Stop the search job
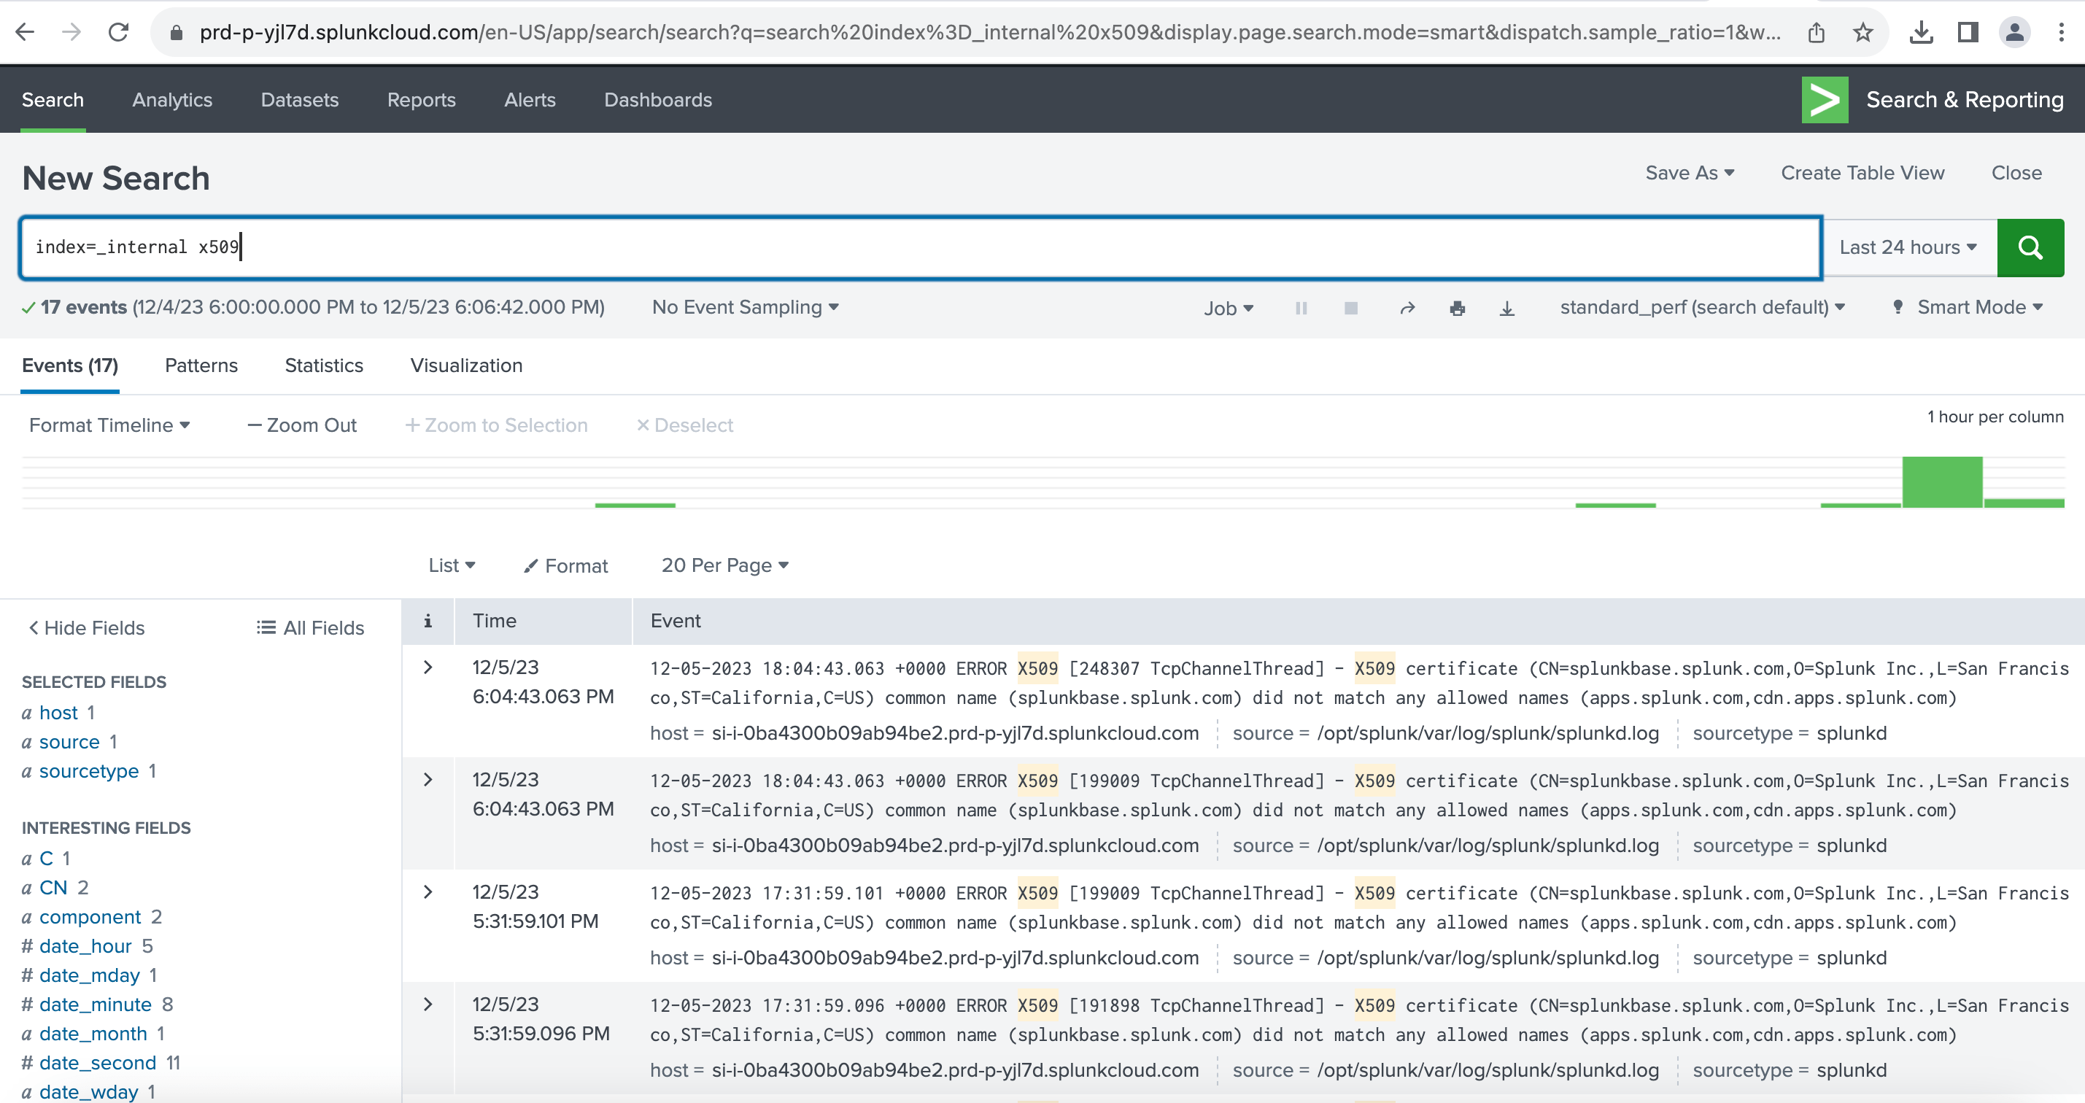This screenshot has width=2085, height=1103. tap(1350, 308)
